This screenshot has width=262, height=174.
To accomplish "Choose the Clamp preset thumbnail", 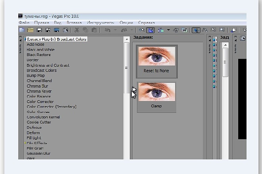I will tap(156, 97).
